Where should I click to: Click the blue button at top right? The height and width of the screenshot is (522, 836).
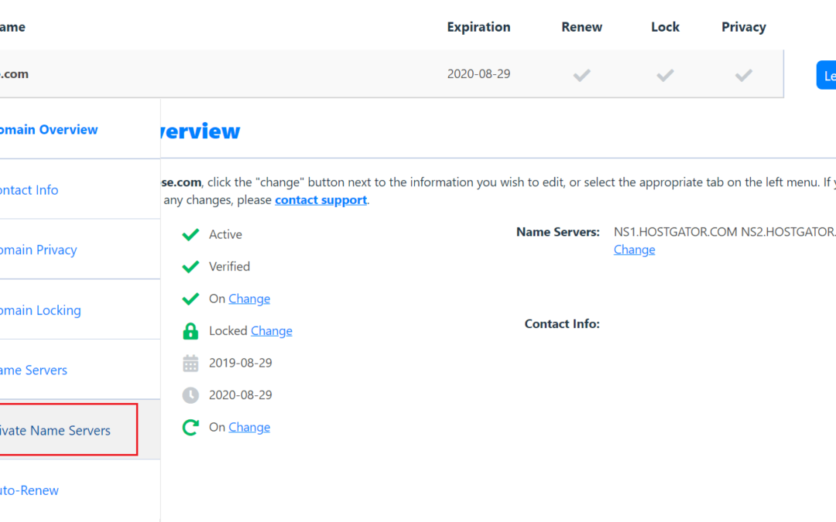828,74
